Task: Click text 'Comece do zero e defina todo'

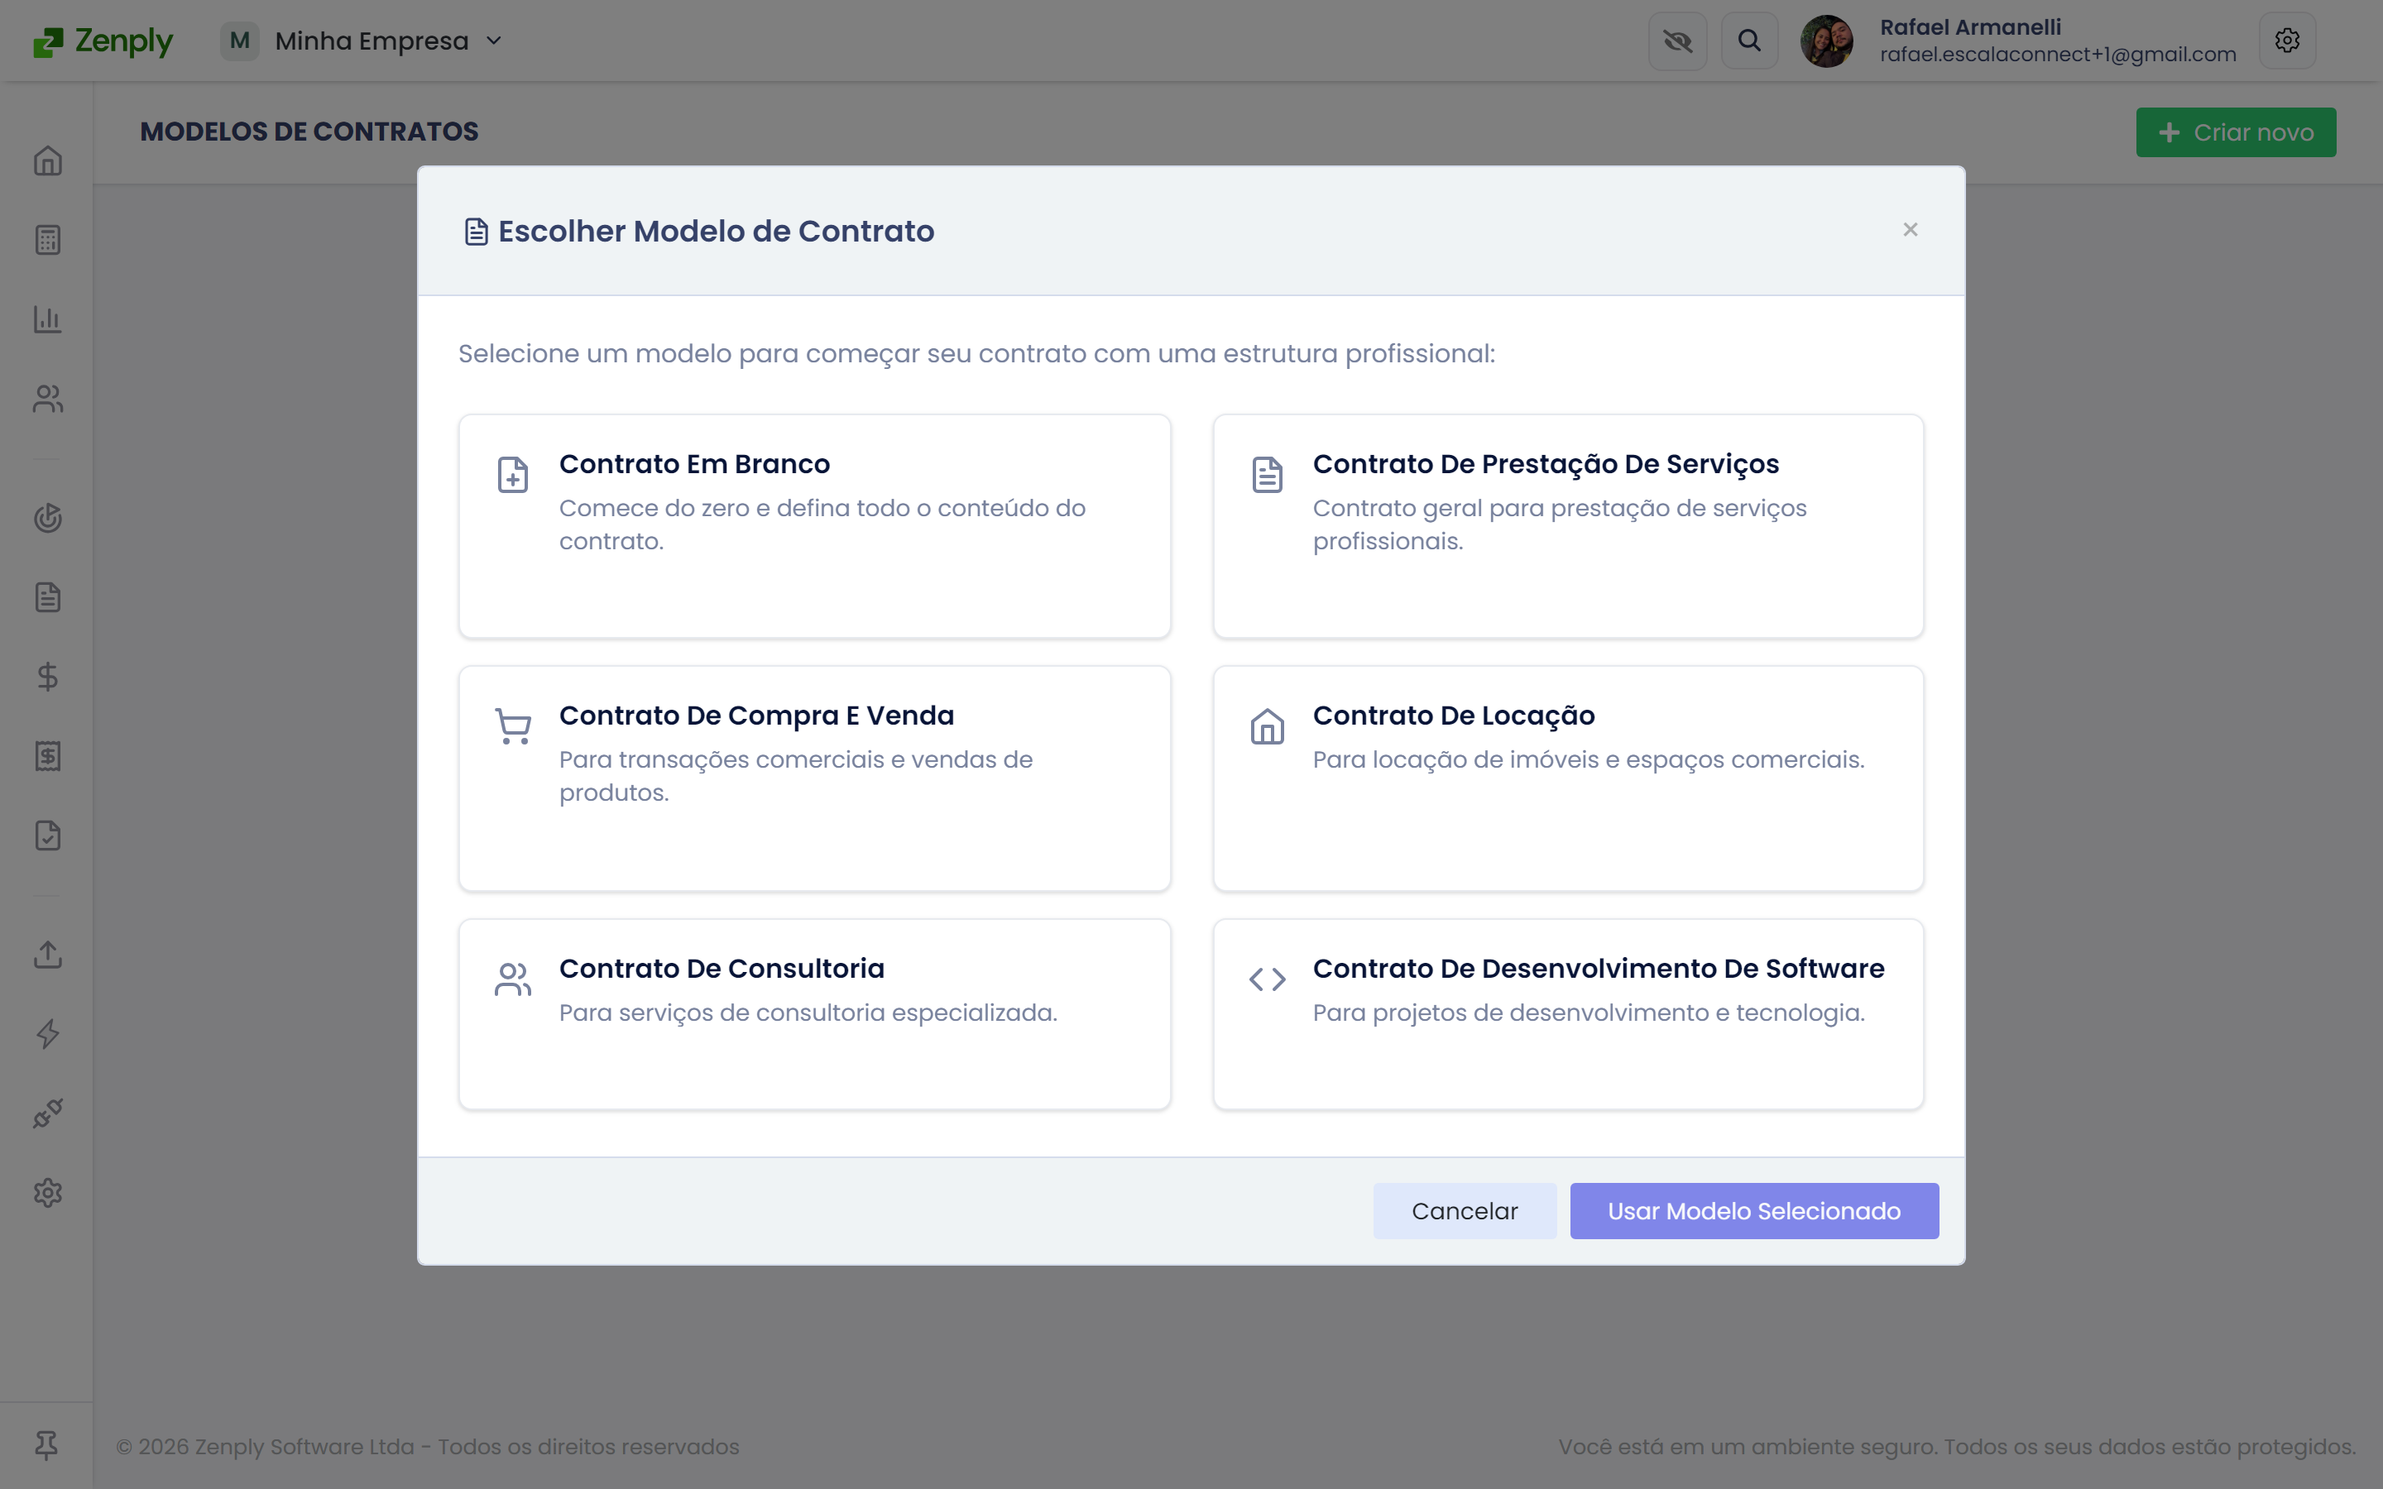Action: [x=734, y=508]
